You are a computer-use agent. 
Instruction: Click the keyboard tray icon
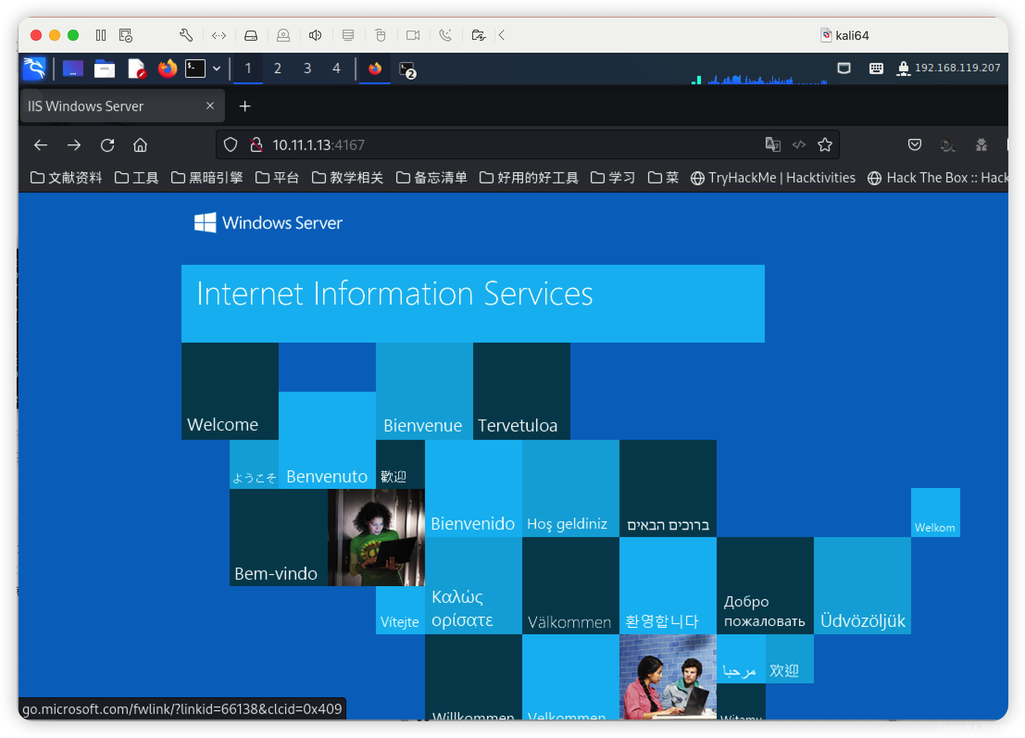876,69
